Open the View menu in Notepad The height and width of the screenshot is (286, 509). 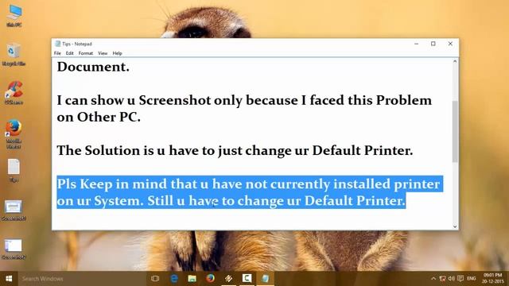[x=103, y=53]
